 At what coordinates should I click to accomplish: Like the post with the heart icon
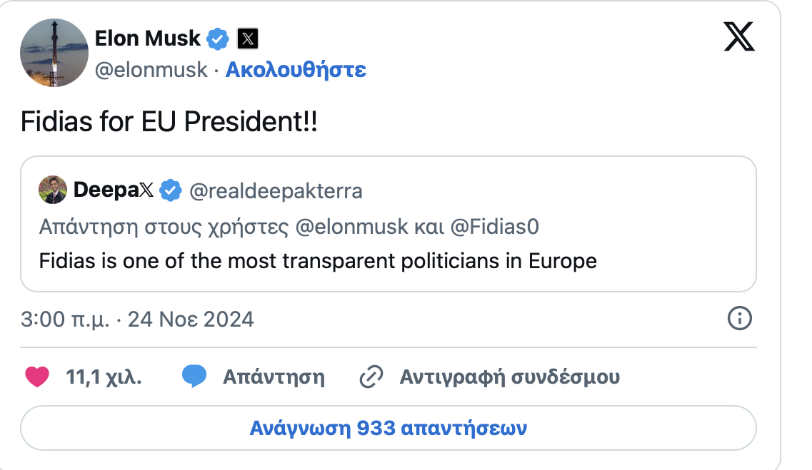(36, 377)
